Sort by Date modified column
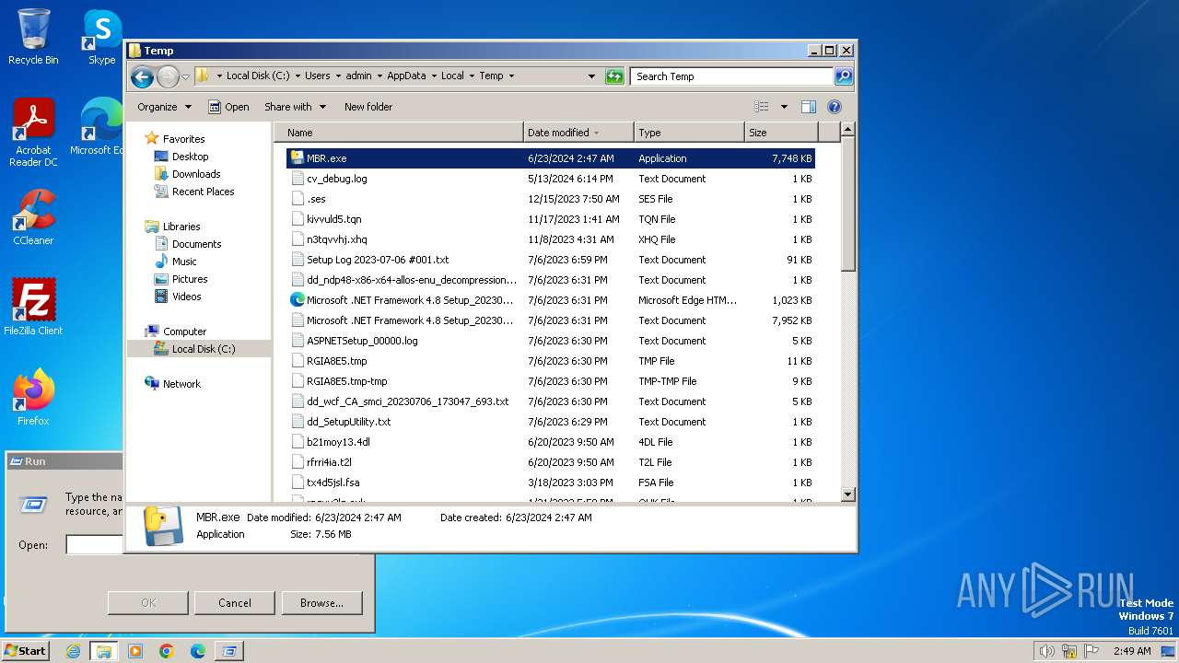The image size is (1179, 663). (578, 133)
